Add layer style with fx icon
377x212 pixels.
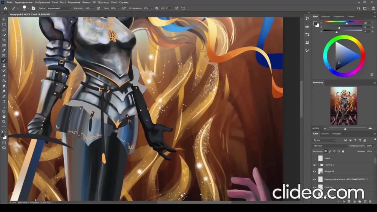click(x=344, y=202)
